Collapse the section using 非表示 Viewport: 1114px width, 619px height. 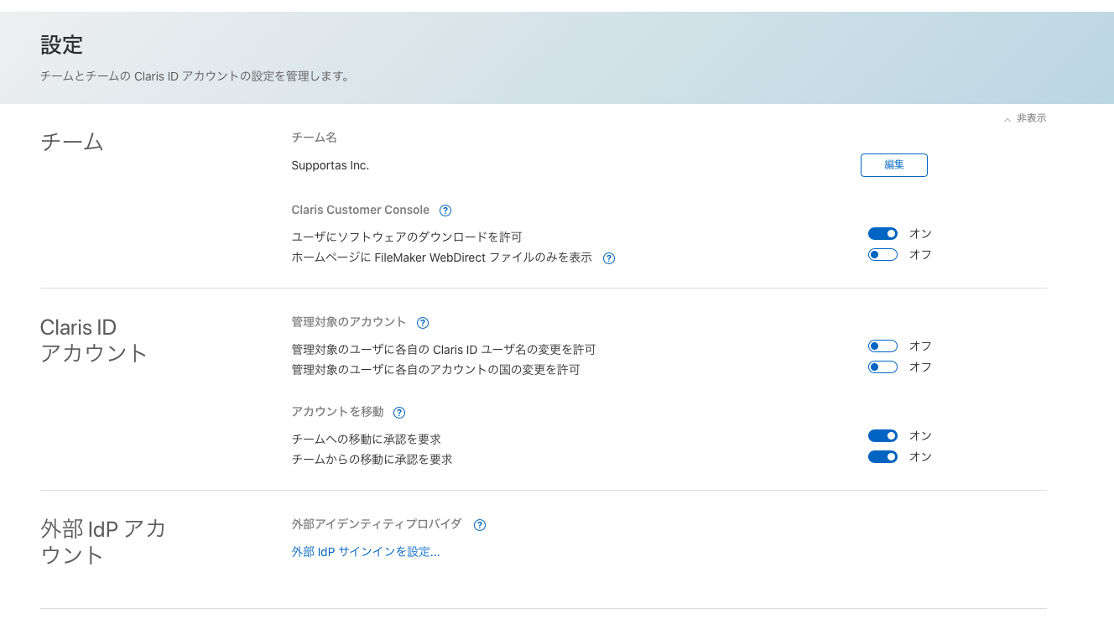1025,119
